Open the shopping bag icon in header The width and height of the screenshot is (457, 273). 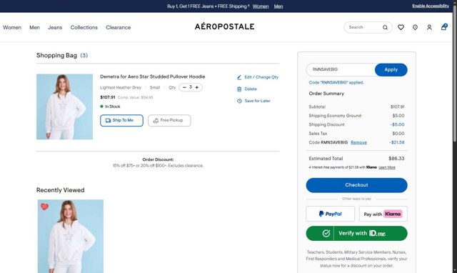(444, 27)
